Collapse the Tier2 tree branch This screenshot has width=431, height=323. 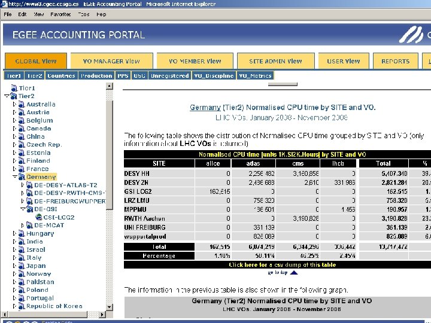(x=7, y=96)
